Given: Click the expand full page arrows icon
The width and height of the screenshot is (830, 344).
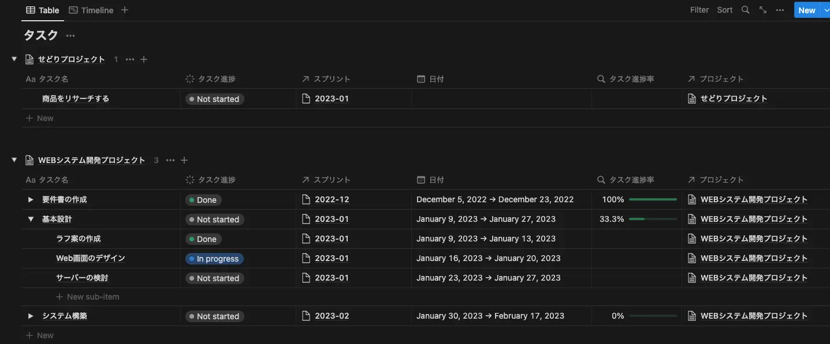Looking at the screenshot, I should coord(762,10).
